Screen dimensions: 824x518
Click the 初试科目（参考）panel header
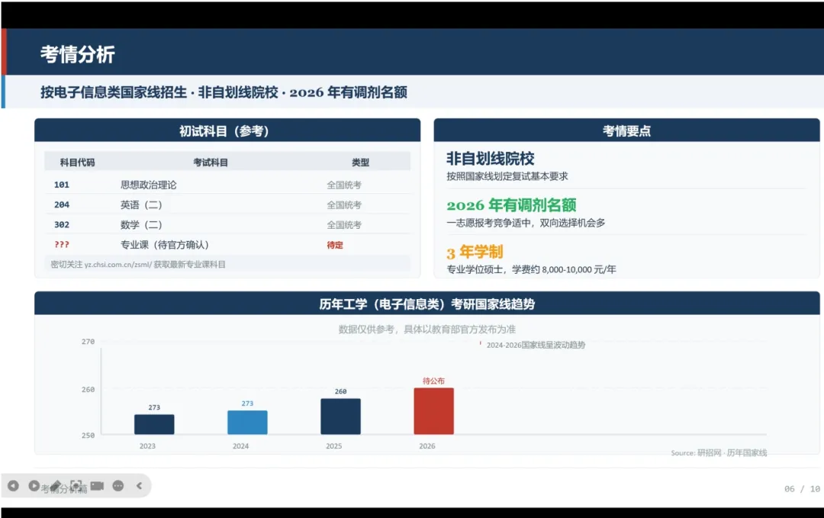(x=227, y=130)
